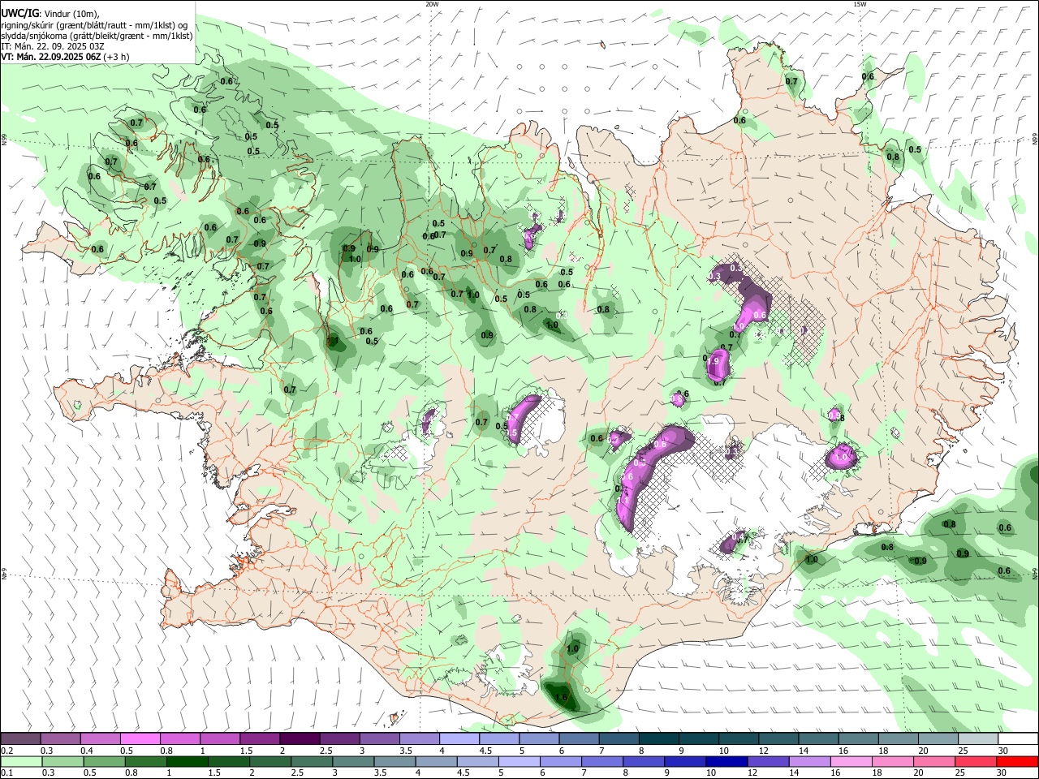
Task: Select the darkest purple 2–2.5 snow swatch
Action: tap(300, 738)
